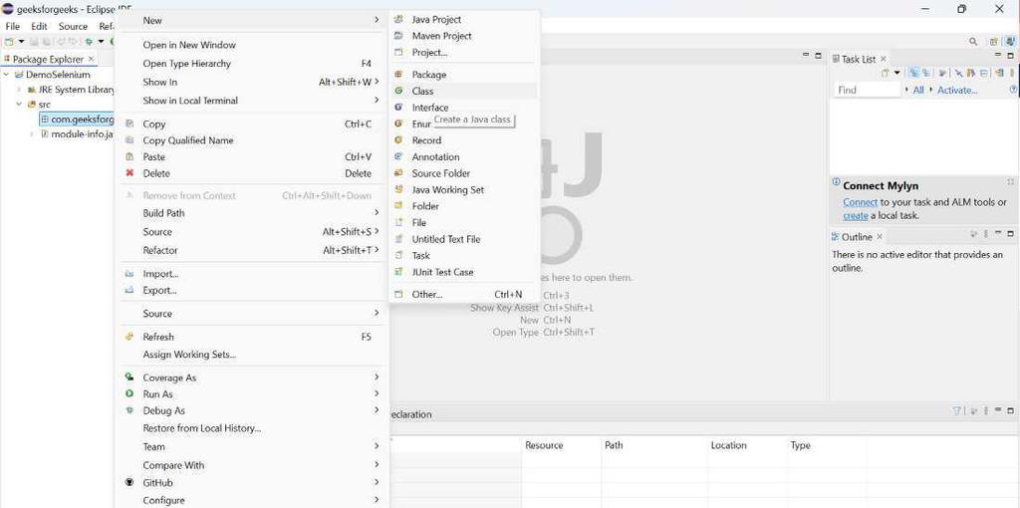Click the All filter link in Task List
Image resolution: width=1020 pixels, height=508 pixels.
(x=918, y=91)
